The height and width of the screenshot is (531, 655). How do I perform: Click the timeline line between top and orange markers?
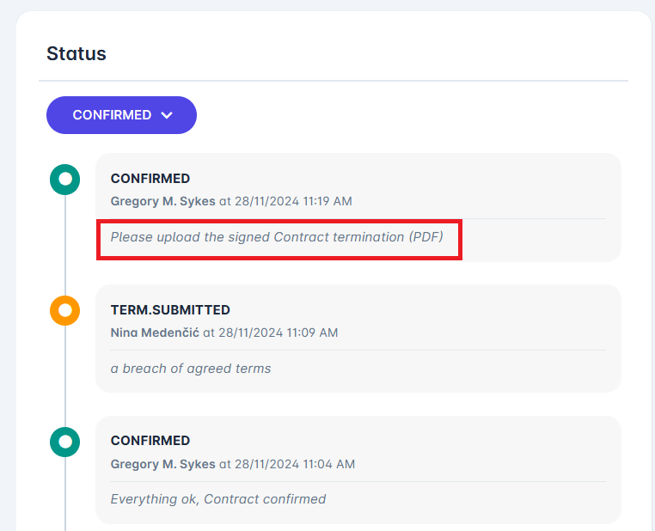(65, 245)
